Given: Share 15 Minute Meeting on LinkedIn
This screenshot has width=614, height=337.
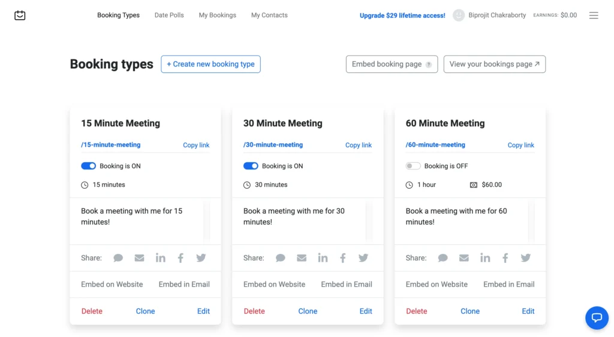Looking at the screenshot, I should [161, 258].
